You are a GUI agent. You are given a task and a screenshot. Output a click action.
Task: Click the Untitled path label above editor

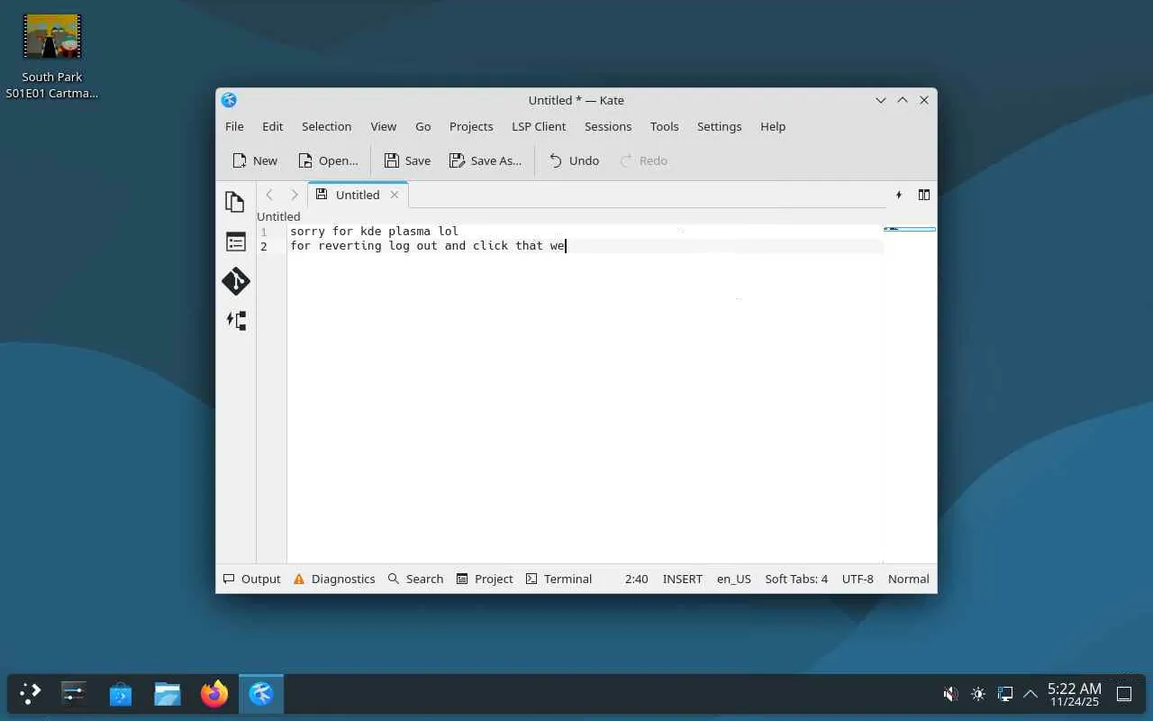tap(278, 216)
